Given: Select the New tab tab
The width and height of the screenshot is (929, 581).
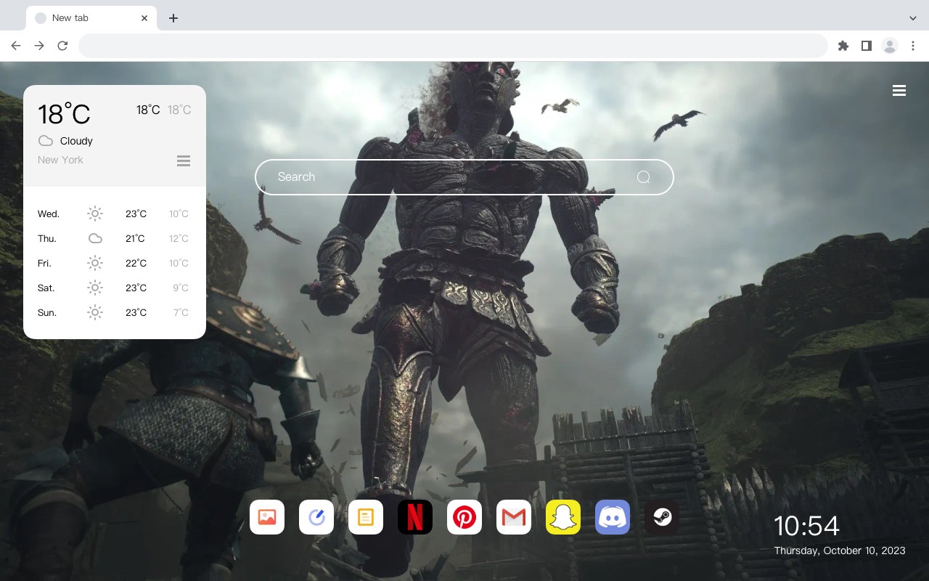Looking at the screenshot, I should click(91, 18).
